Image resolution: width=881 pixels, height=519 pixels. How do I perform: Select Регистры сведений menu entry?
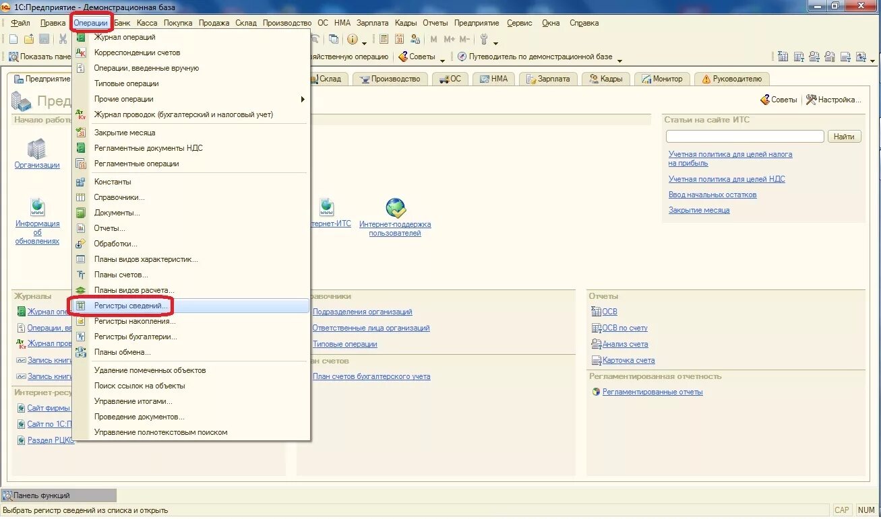[x=191, y=306]
